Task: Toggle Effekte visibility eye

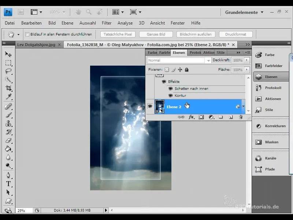Action: (164, 81)
